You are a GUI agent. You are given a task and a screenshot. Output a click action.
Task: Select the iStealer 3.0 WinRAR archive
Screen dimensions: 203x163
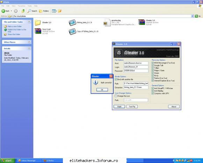click(142, 22)
